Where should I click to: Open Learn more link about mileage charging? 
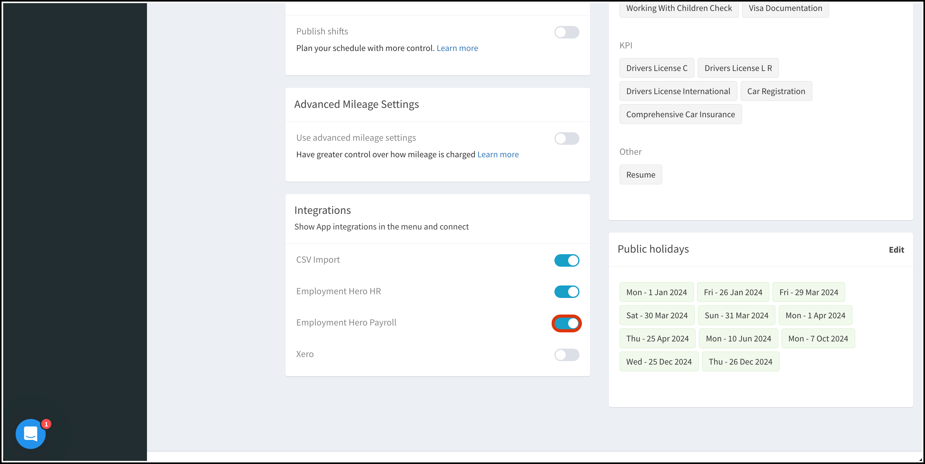click(x=498, y=154)
